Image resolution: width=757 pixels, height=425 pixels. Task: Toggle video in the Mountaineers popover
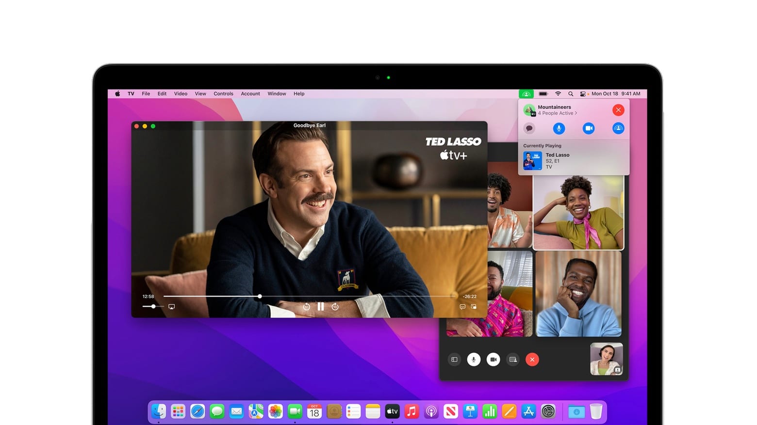coord(589,128)
